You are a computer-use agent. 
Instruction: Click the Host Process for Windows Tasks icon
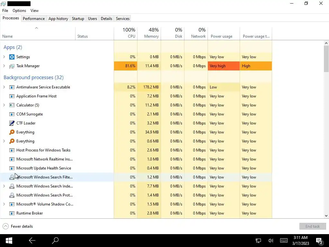[x=12, y=150]
